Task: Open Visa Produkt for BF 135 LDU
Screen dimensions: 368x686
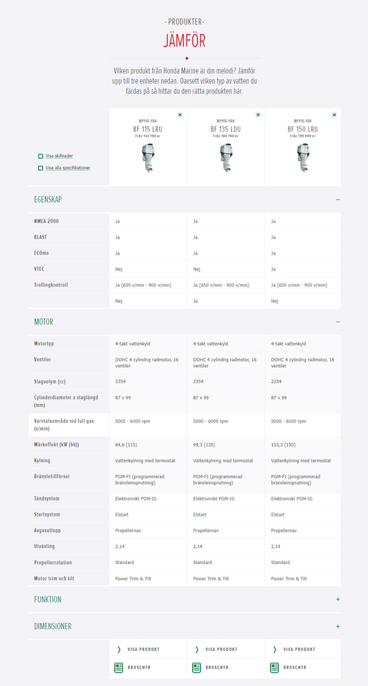Action: click(221, 650)
